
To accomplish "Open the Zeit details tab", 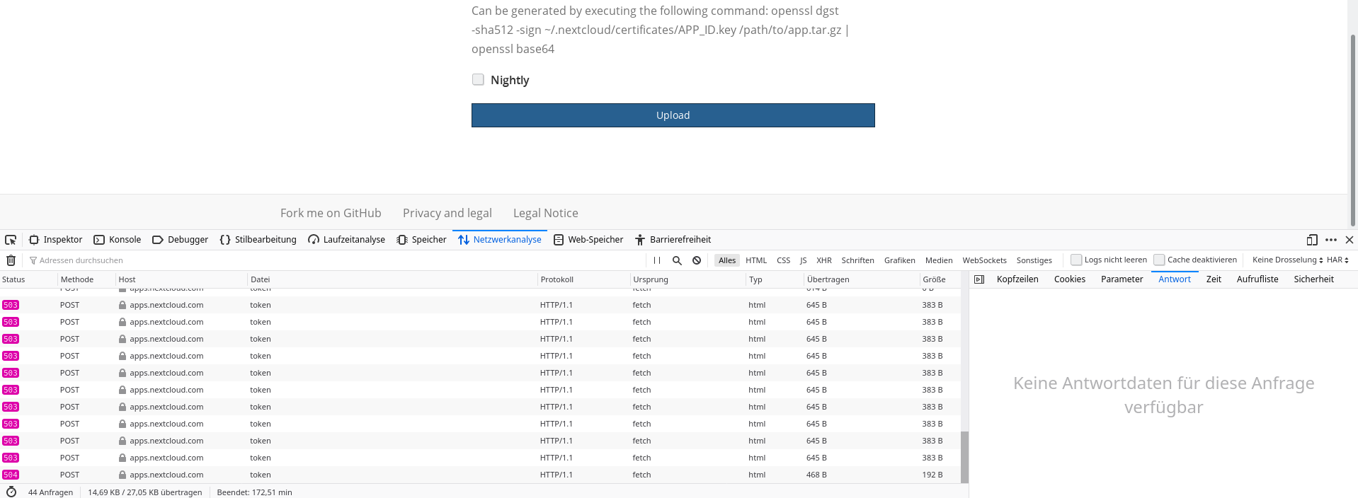I will [x=1214, y=279].
